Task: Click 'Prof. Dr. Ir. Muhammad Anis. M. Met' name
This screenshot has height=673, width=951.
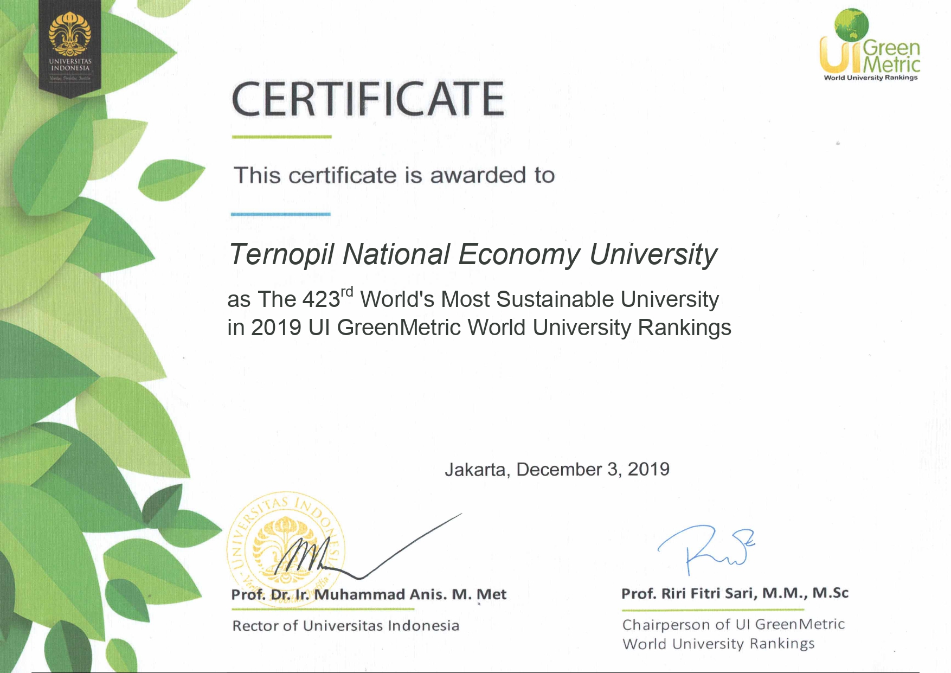Action: [369, 594]
